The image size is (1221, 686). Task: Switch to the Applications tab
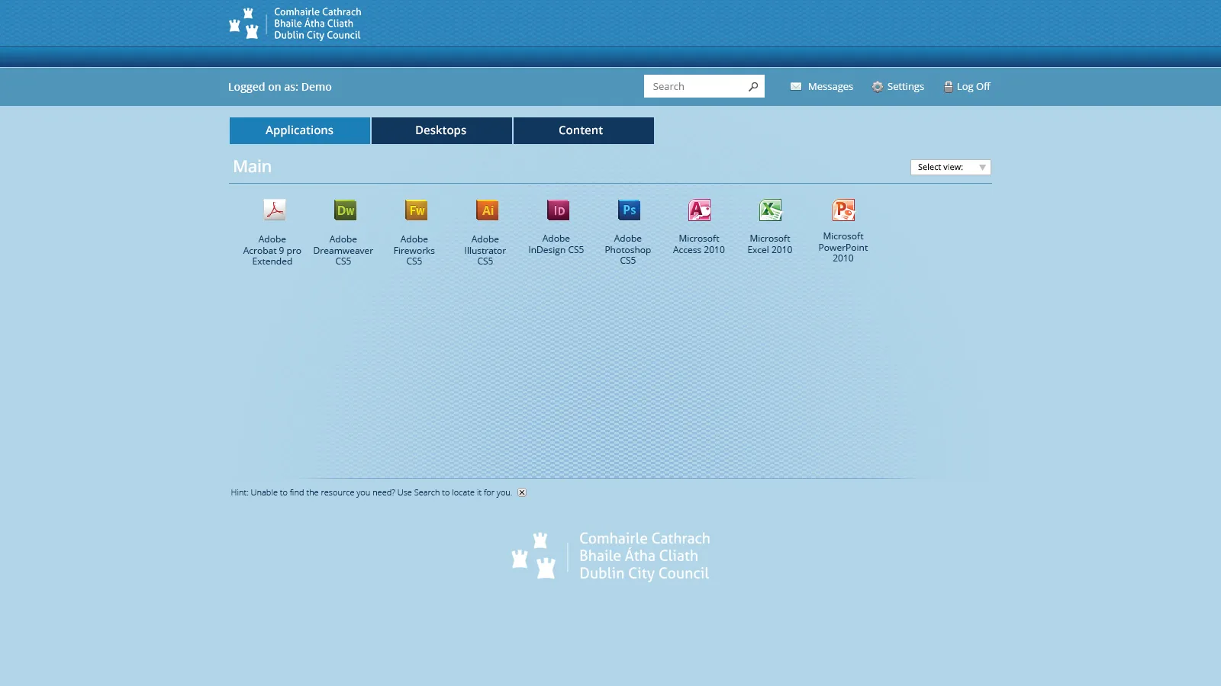[x=300, y=130]
